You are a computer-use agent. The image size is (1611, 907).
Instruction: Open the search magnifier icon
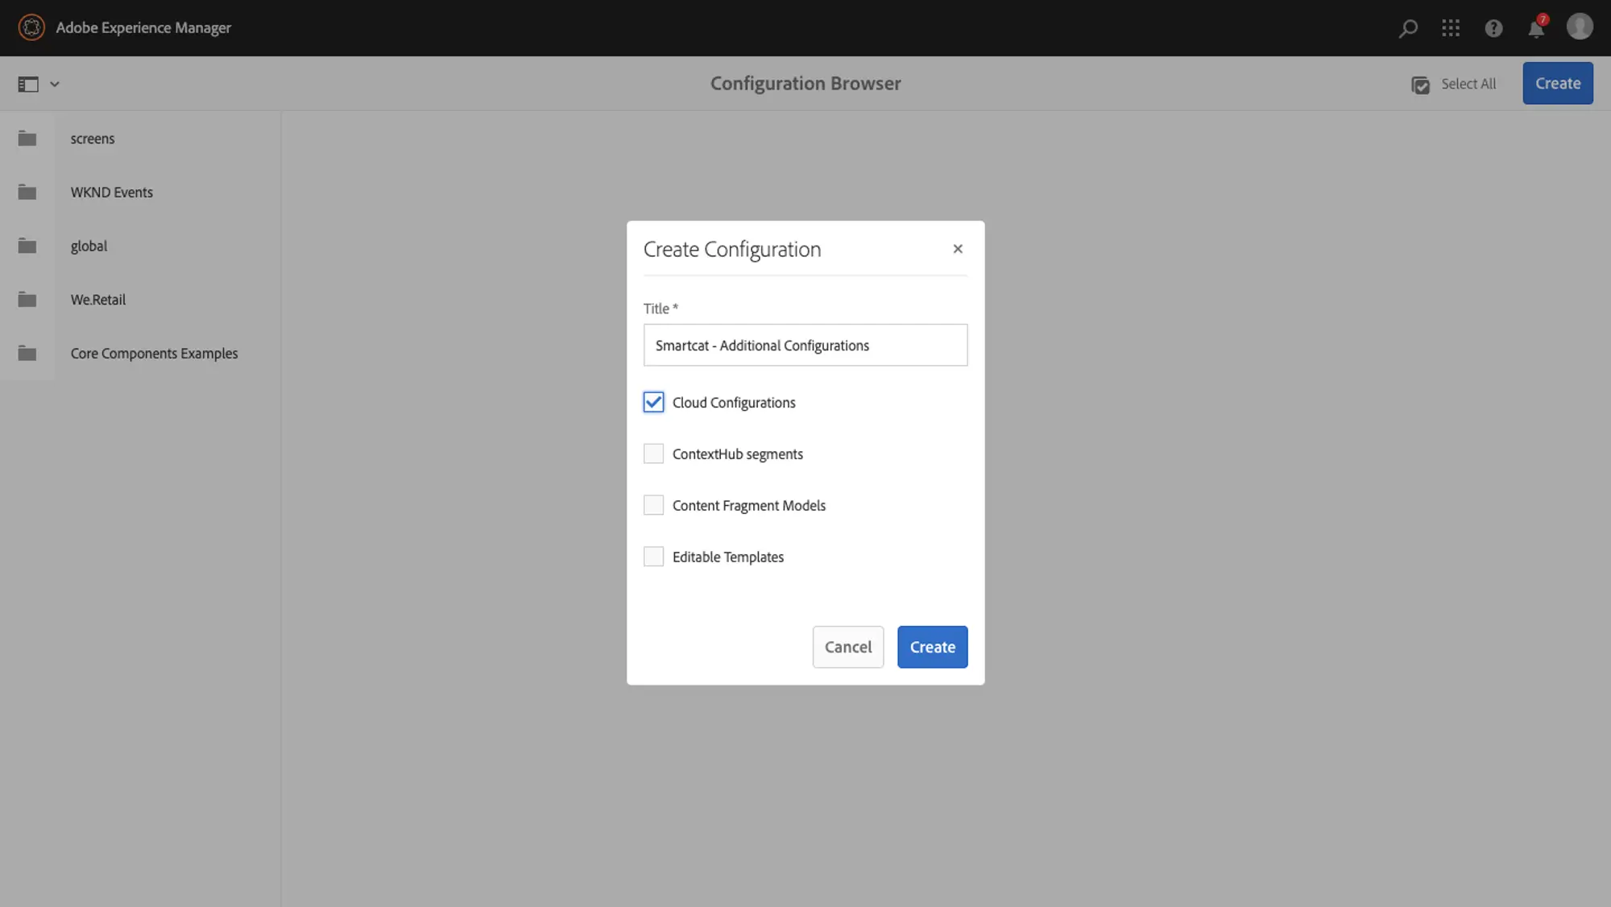coord(1408,28)
